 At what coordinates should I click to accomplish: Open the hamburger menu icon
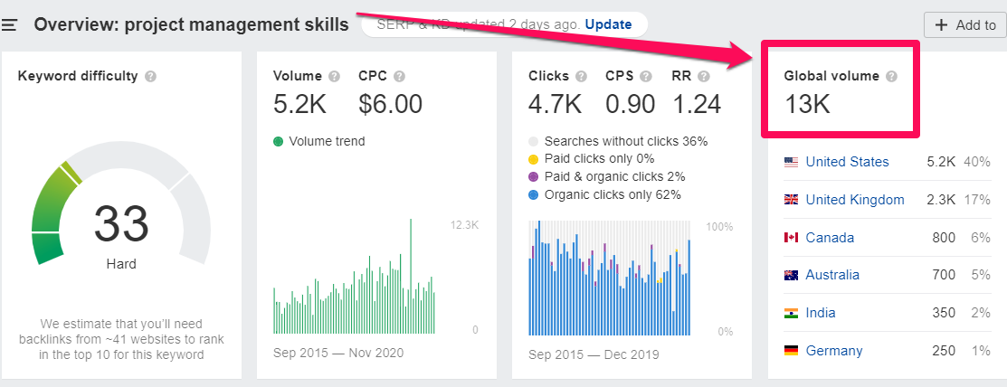coord(10,24)
